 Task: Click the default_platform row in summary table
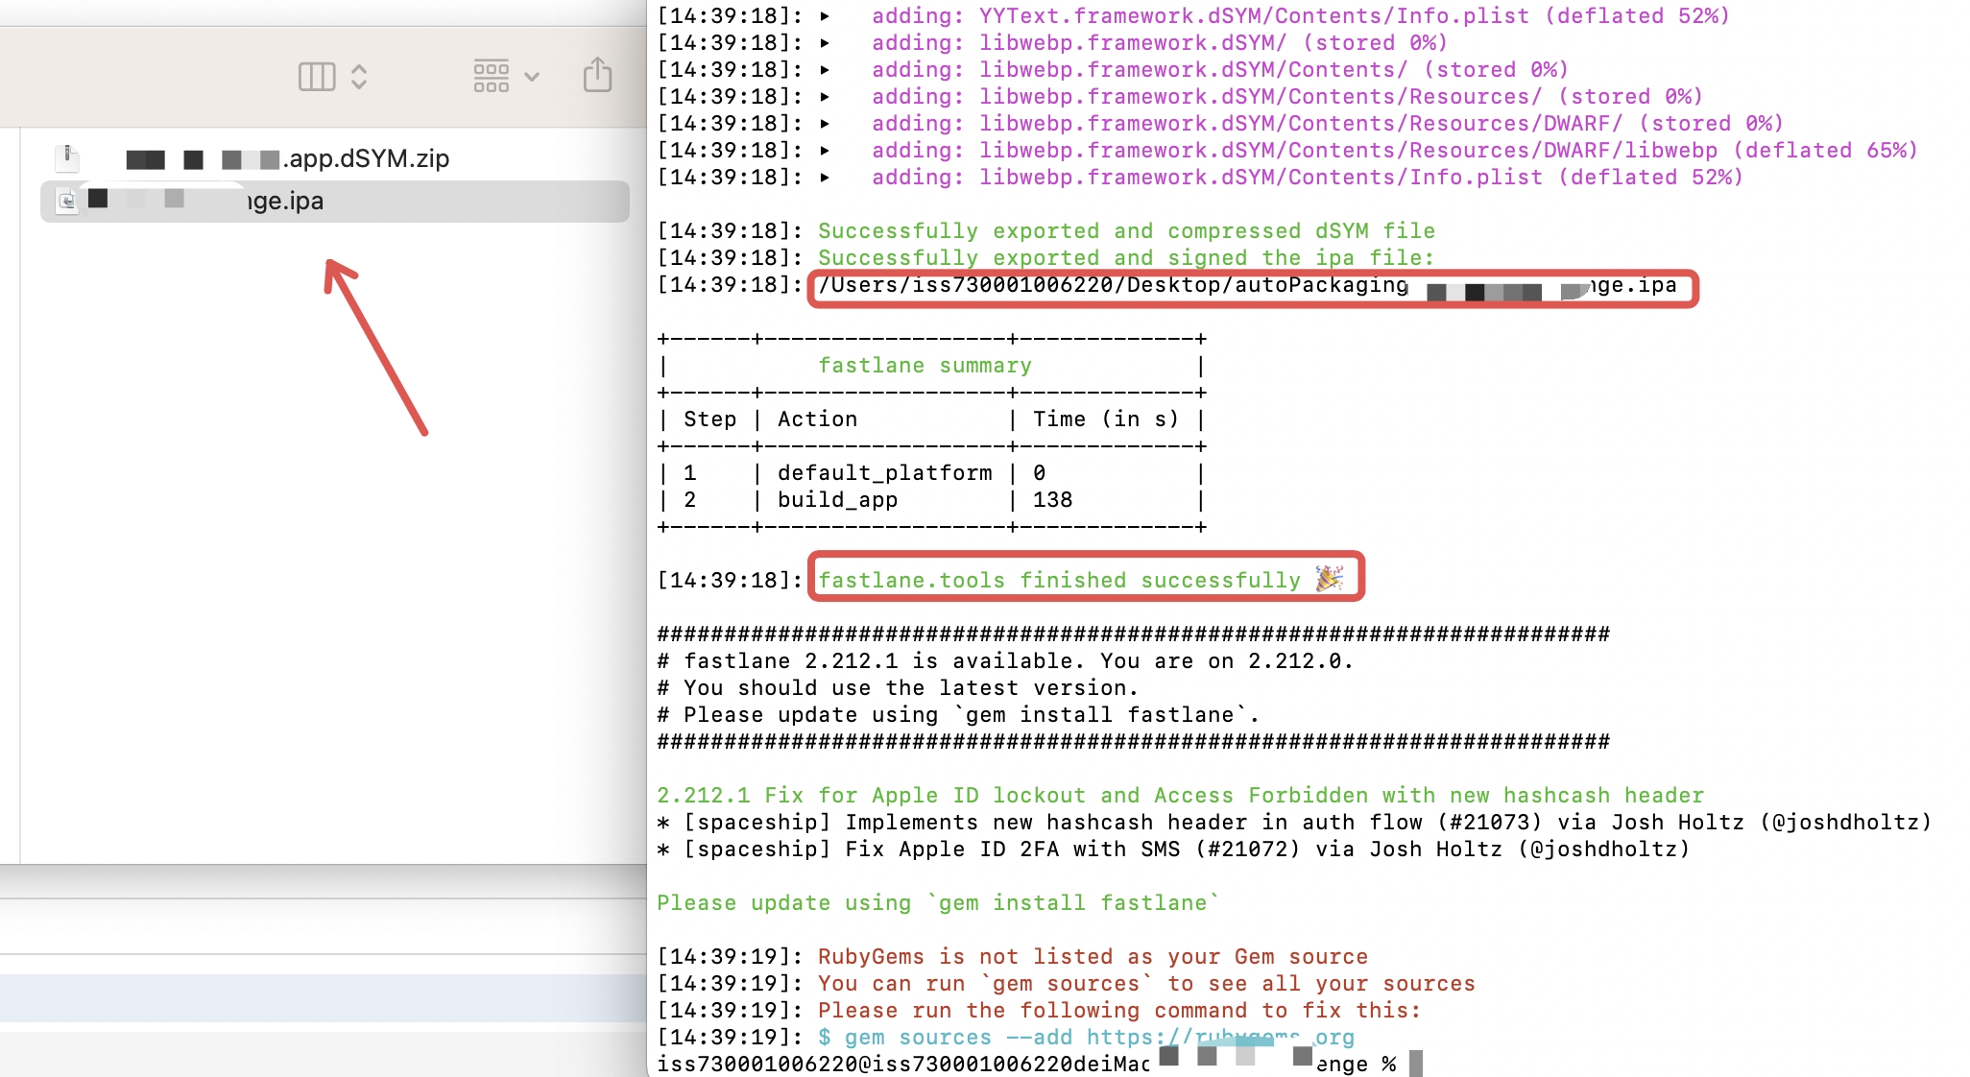(x=883, y=473)
